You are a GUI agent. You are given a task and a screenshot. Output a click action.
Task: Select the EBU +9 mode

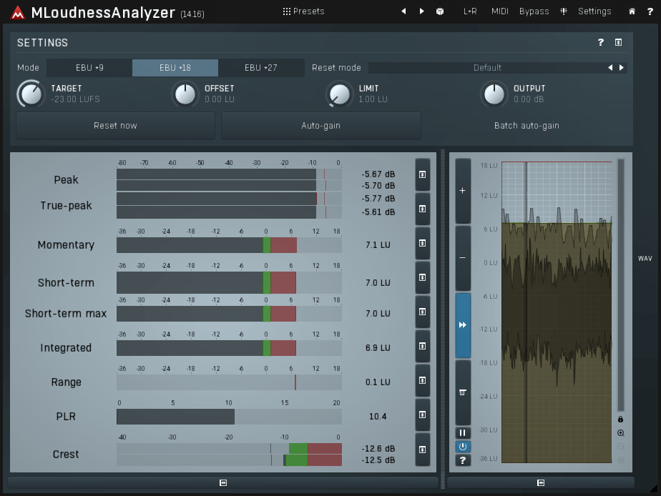point(89,68)
